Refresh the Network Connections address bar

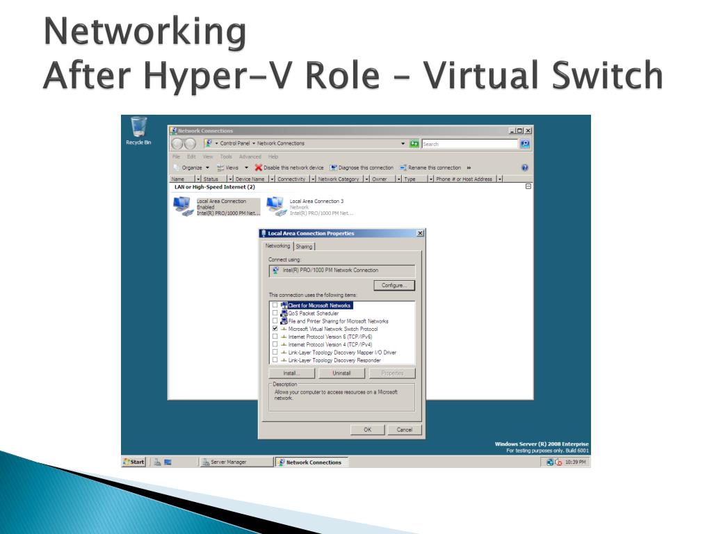tap(414, 144)
